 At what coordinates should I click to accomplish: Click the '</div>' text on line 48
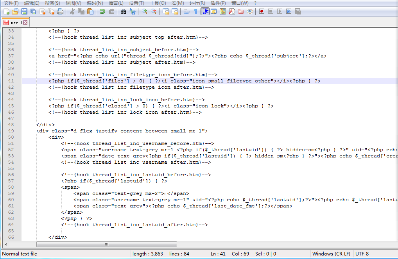tap(45, 125)
